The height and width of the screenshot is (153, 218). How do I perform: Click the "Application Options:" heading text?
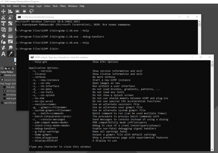pos(44,68)
